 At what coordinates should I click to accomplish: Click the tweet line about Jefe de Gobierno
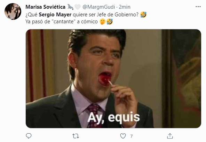point(82,15)
